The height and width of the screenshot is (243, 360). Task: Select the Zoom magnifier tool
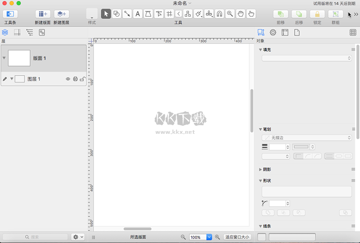pos(230,14)
